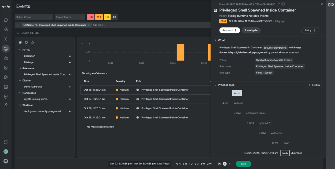The width and height of the screenshot is (335, 169).
Task: Select the 1 D time range
Action: (191, 164)
